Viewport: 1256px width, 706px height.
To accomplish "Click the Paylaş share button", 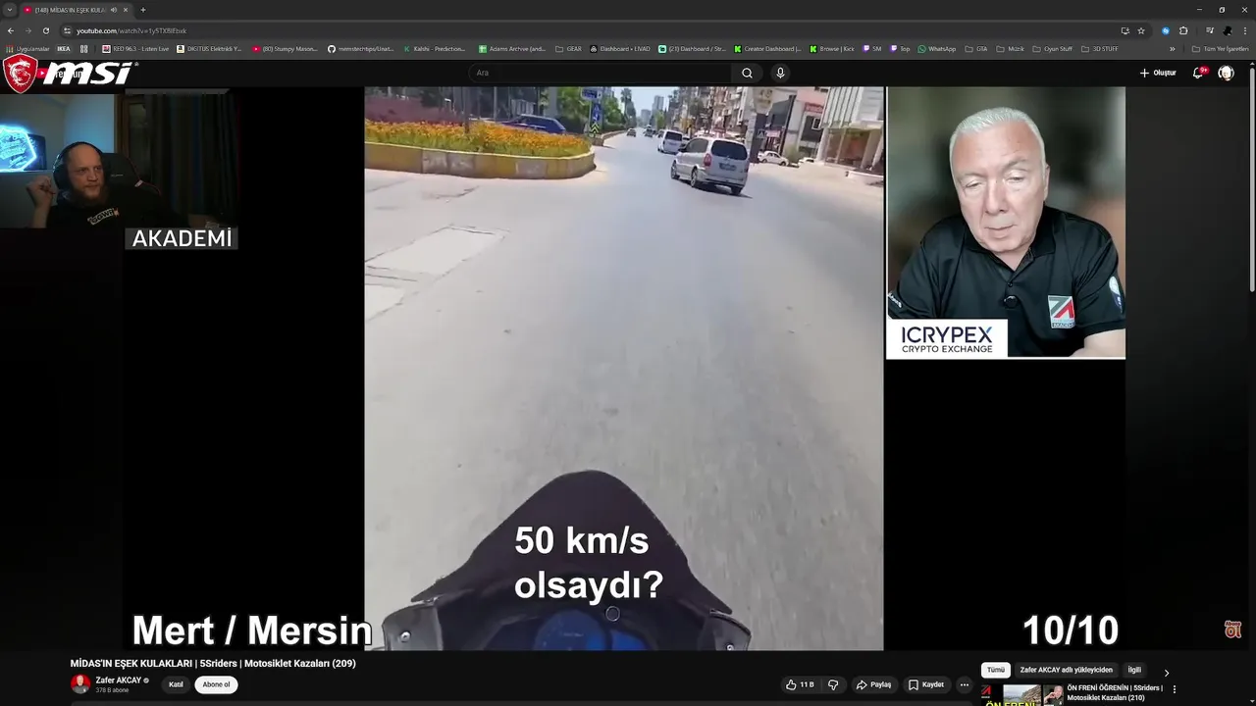I will pos(873,684).
